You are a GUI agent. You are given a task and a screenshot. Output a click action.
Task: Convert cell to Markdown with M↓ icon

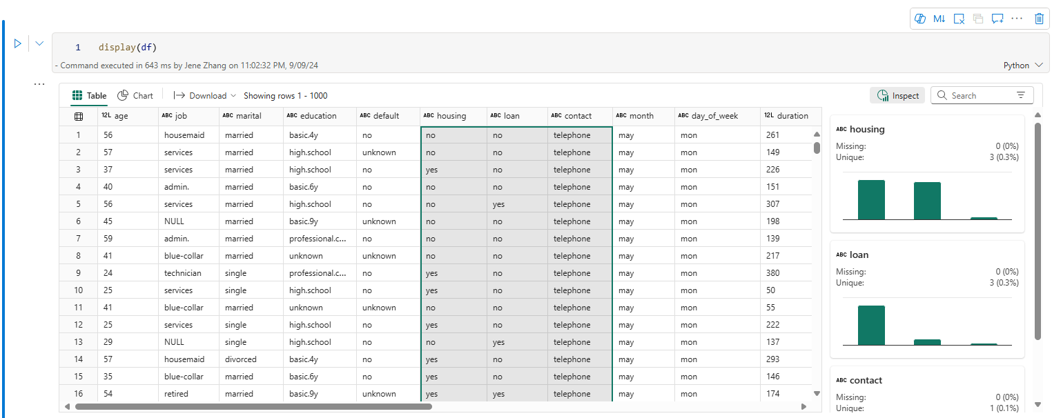click(x=939, y=19)
